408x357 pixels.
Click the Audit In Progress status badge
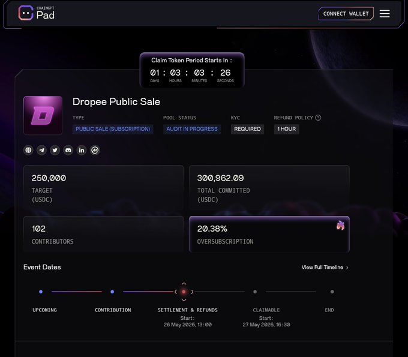[x=192, y=129]
